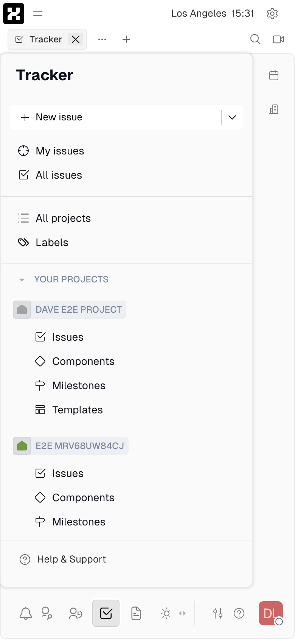Open Issues under E2E MRV68UW84CJ
This screenshot has height=639, width=295.
point(126,474)
